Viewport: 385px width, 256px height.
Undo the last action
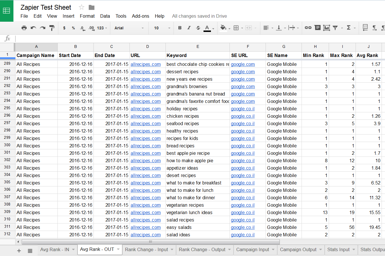[33, 28]
